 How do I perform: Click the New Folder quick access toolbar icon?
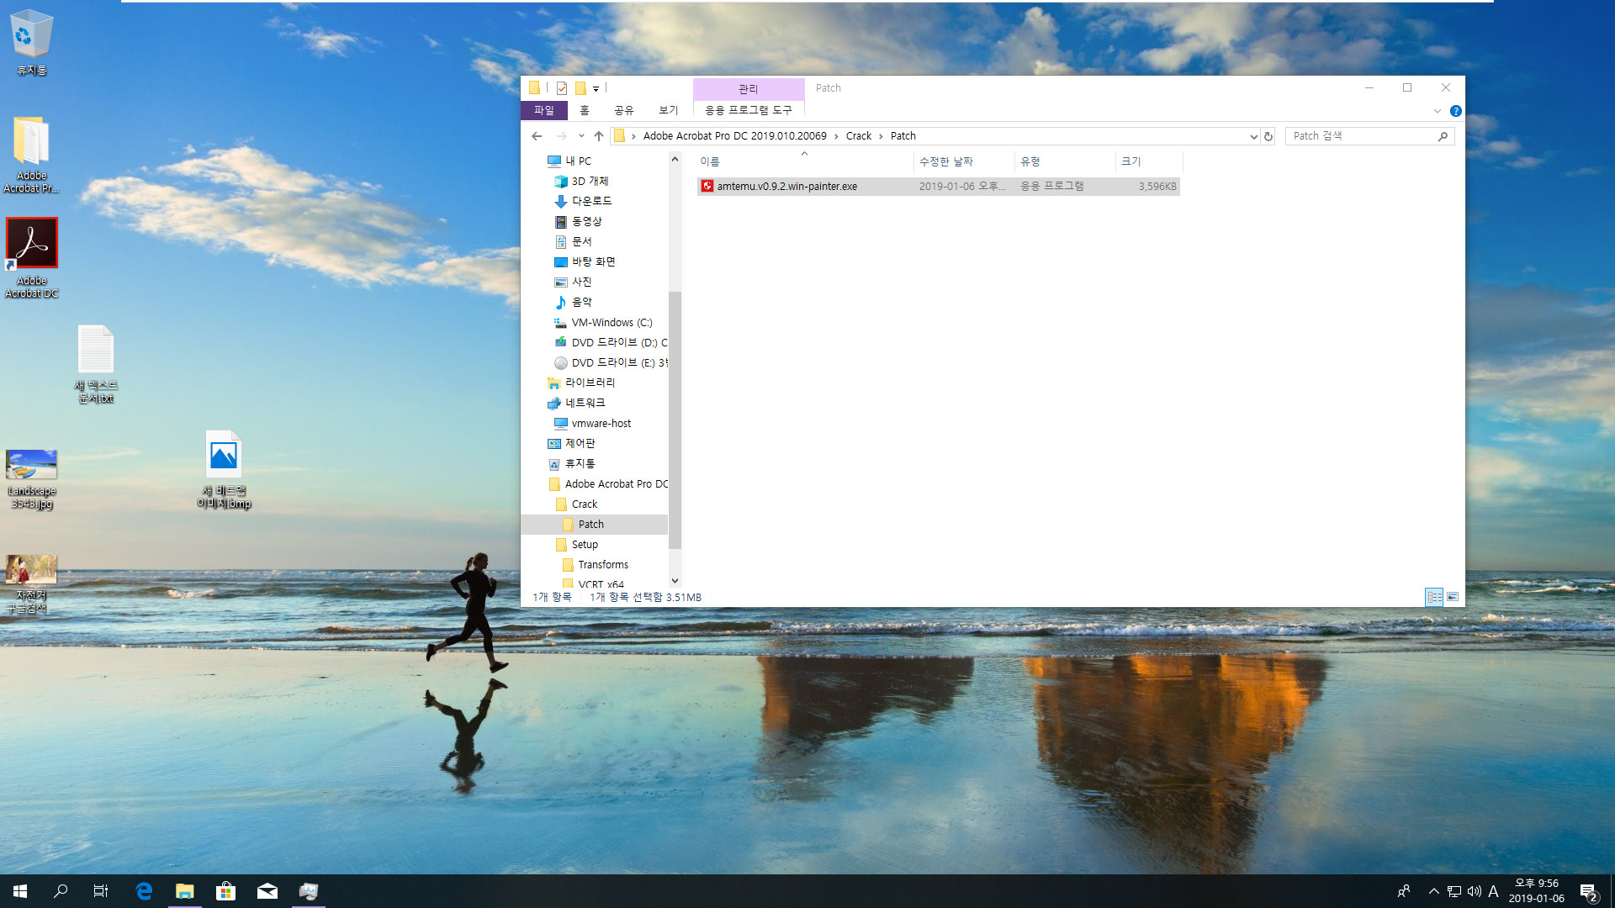point(580,88)
